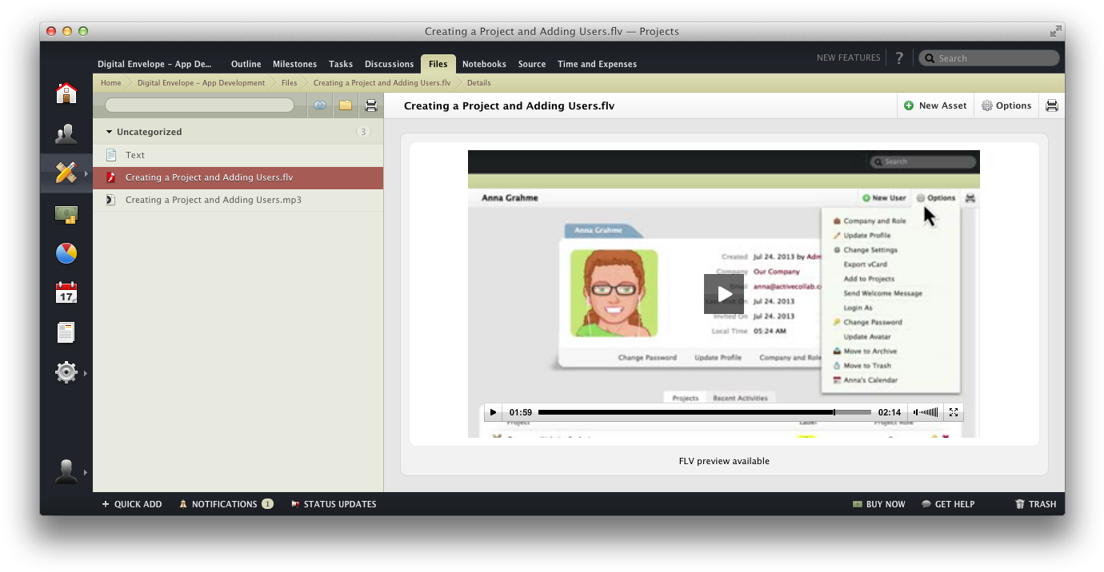The width and height of the screenshot is (1104, 572).
Task: Click the Details breadcrumb
Action: point(478,83)
